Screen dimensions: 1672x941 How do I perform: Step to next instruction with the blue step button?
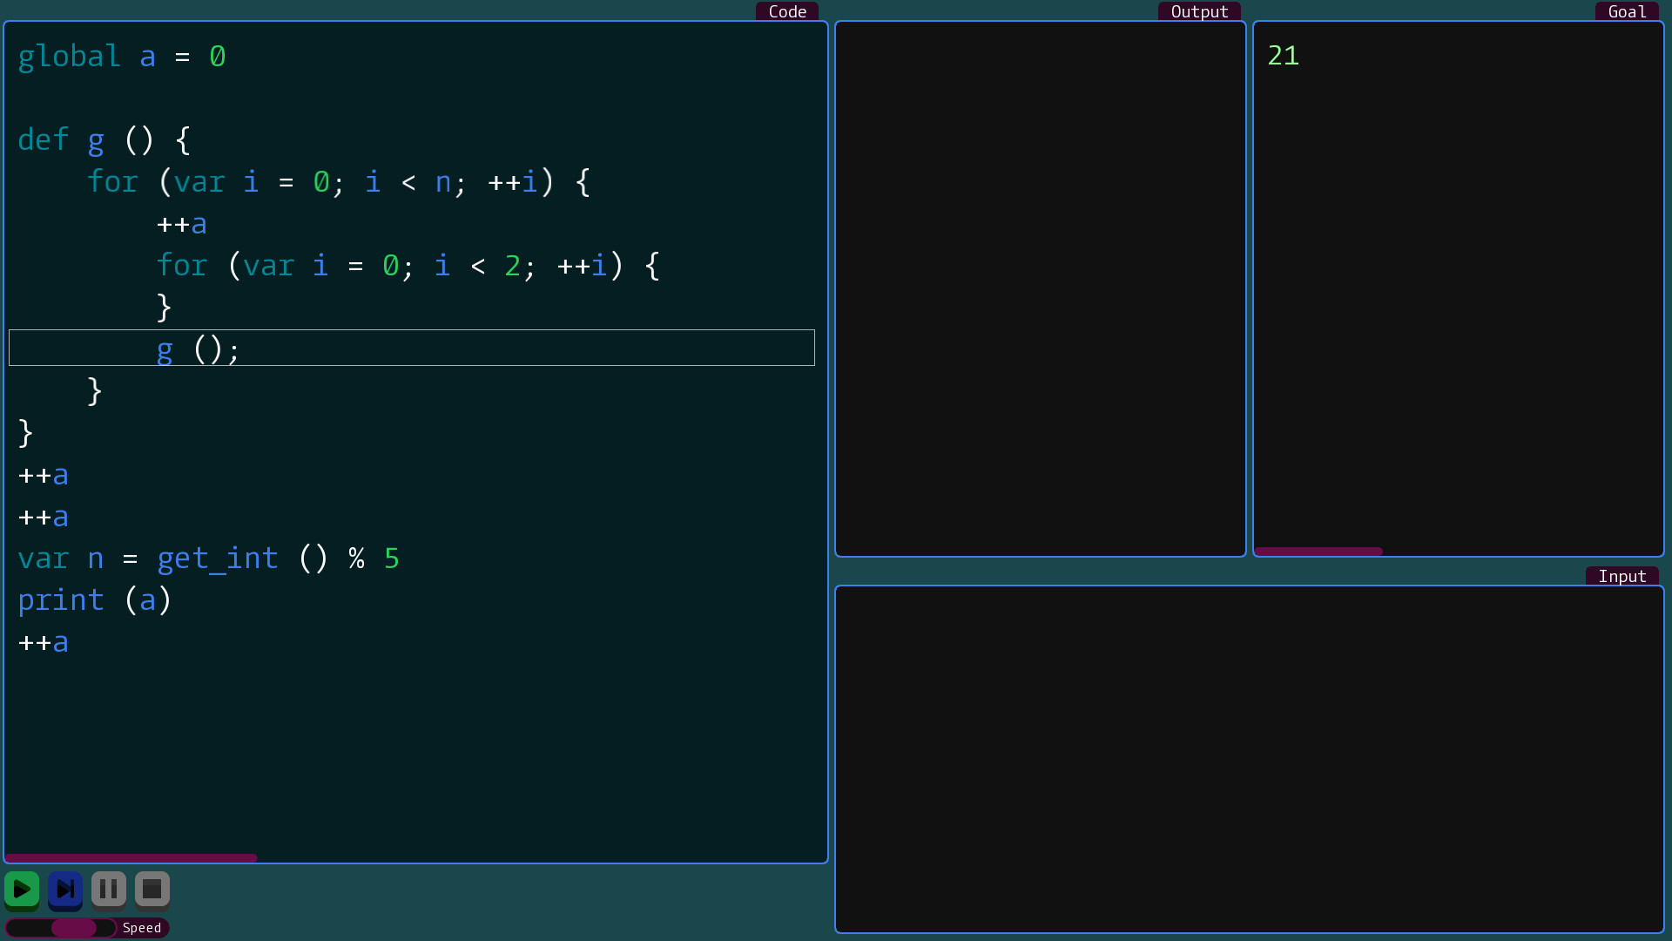tap(65, 890)
